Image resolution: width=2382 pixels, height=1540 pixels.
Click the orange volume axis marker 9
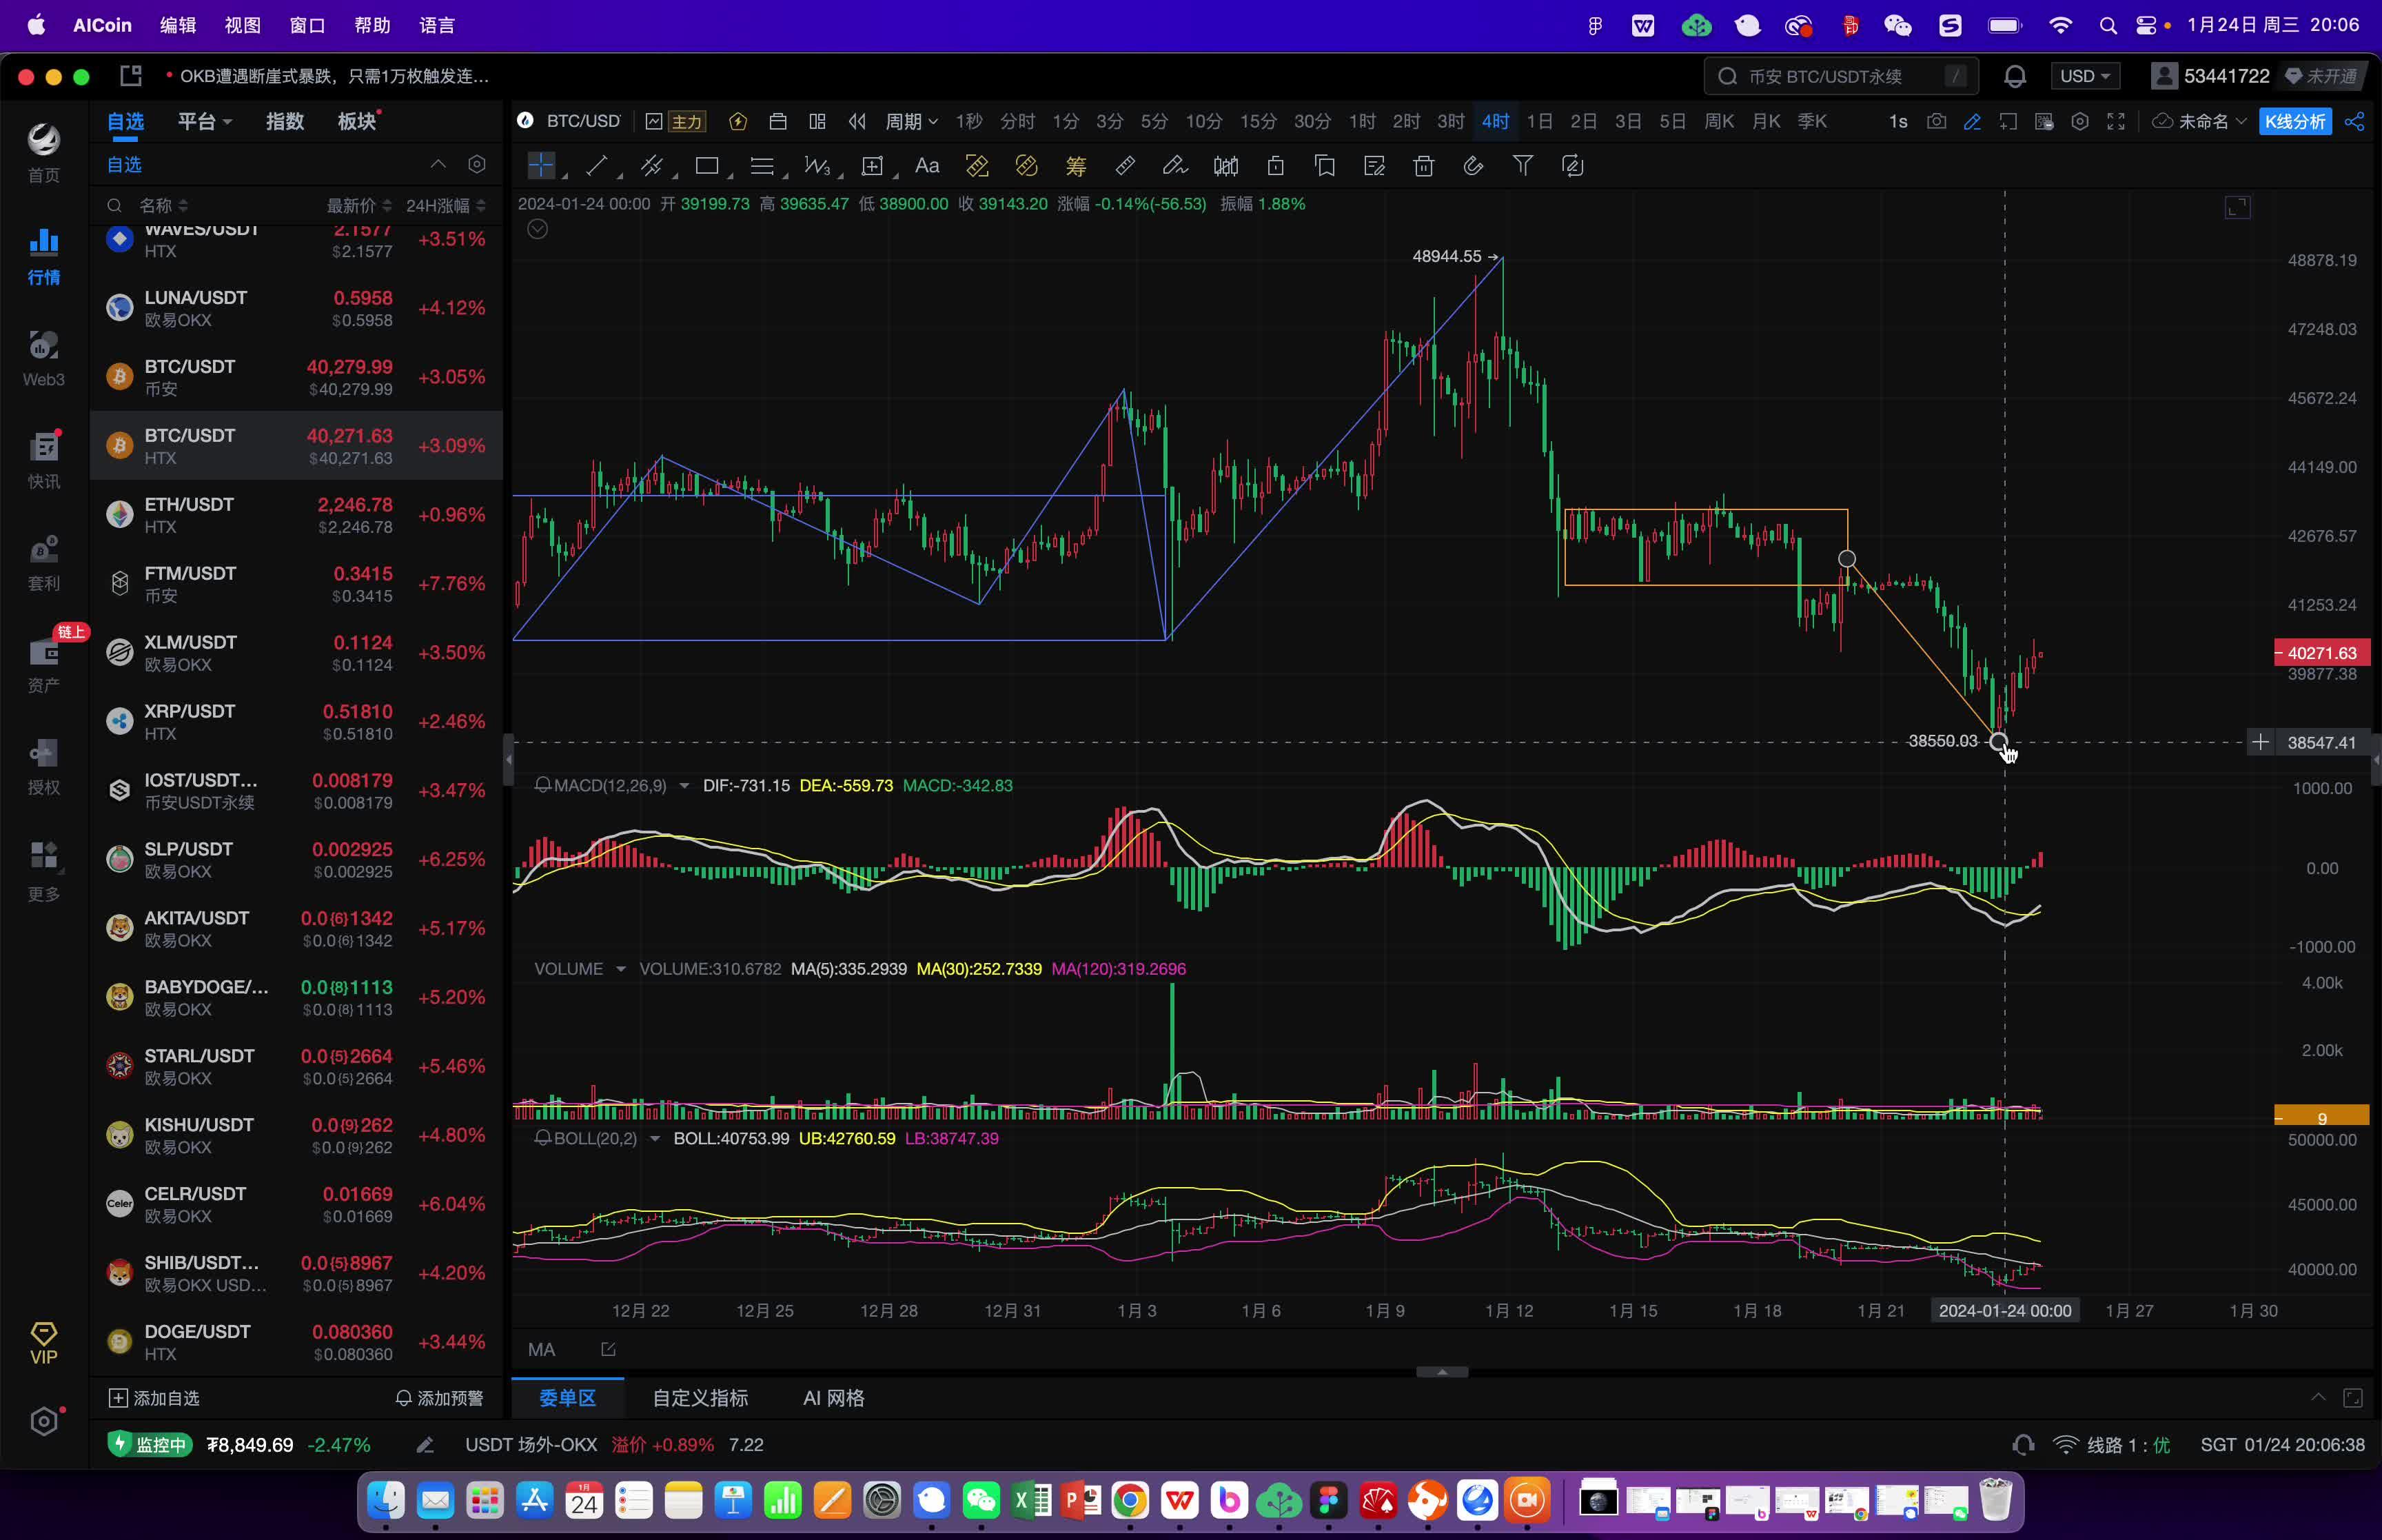(x=2321, y=1117)
